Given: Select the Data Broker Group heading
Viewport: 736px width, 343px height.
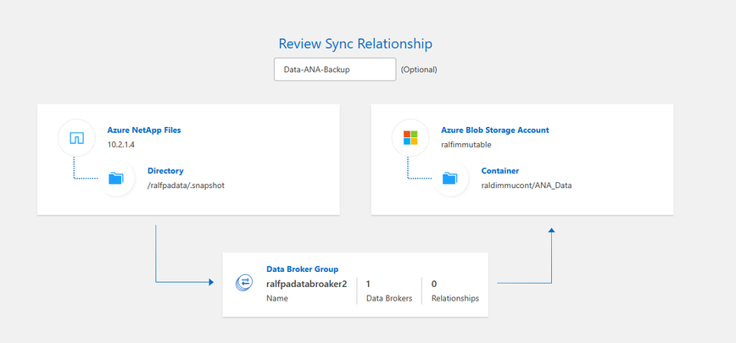Looking at the screenshot, I should coord(303,268).
